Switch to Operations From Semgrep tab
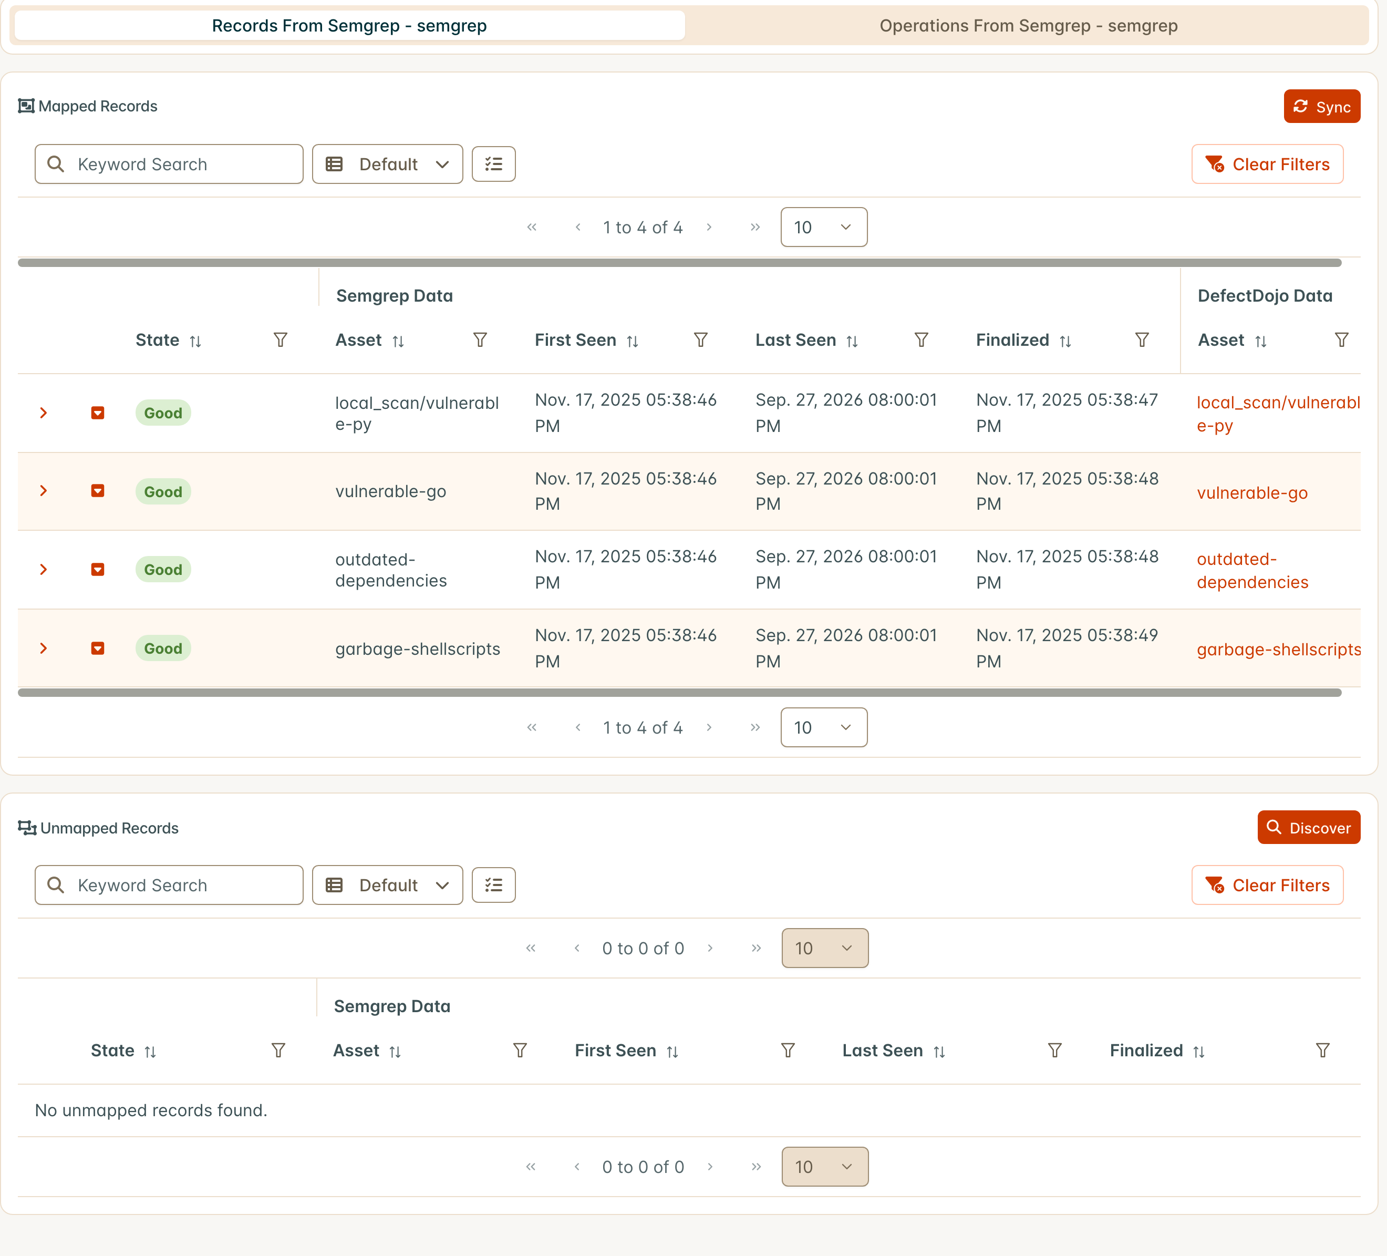The width and height of the screenshot is (1387, 1256). [x=1028, y=25]
